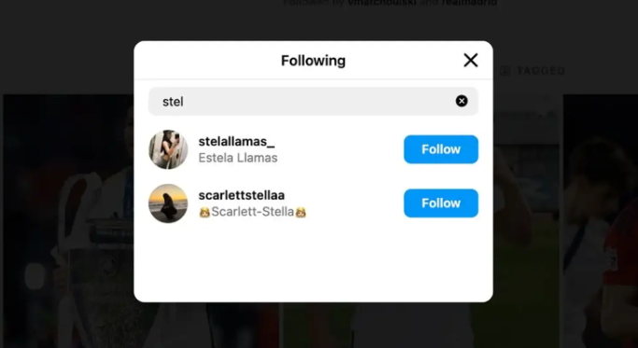Open the scarlettstellaa username link
The image size is (638, 348).
tap(241, 195)
